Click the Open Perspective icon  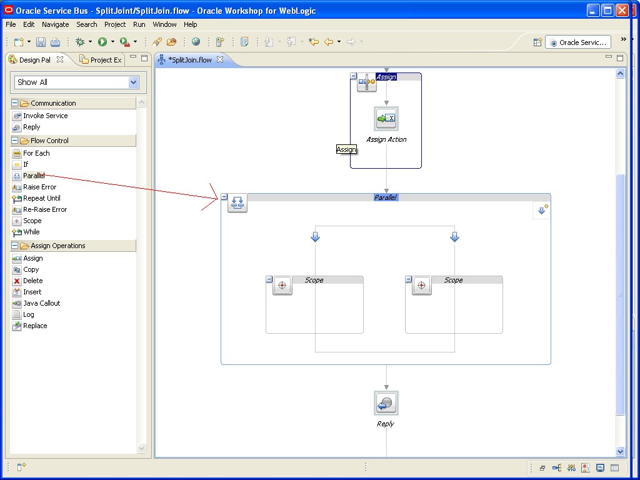pos(537,42)
